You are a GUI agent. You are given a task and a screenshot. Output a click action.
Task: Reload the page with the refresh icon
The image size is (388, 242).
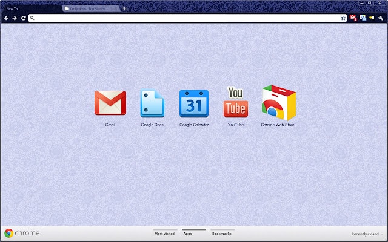click(23, 18)
